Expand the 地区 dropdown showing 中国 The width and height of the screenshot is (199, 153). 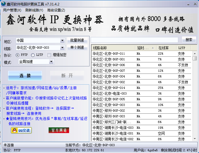(x=62, y=40)
